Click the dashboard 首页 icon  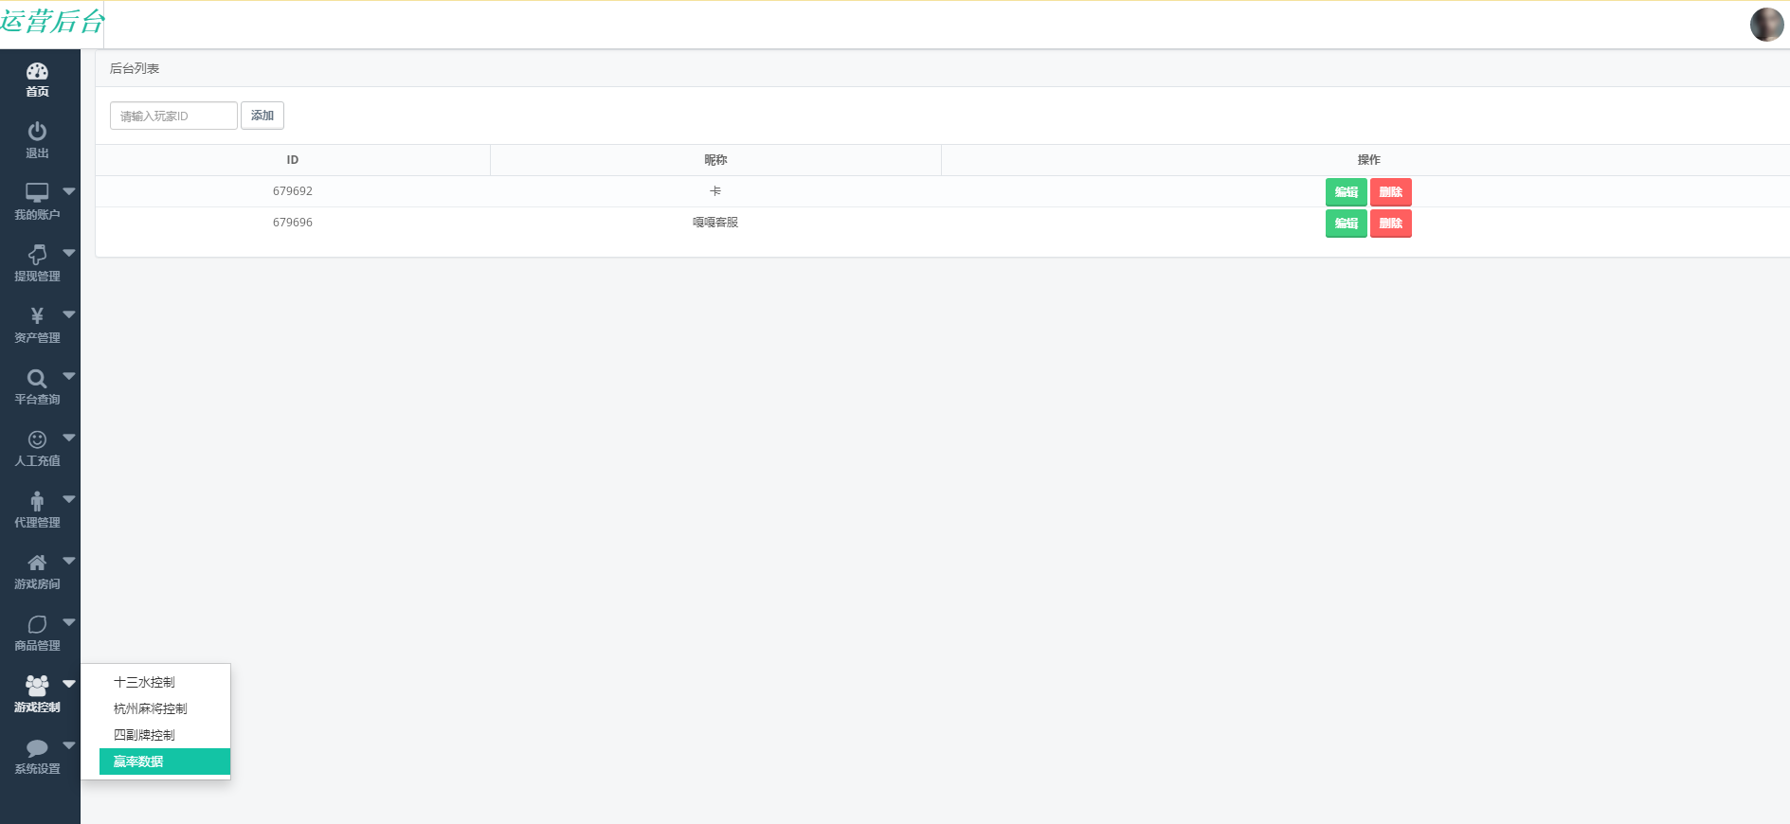(37, 72)
